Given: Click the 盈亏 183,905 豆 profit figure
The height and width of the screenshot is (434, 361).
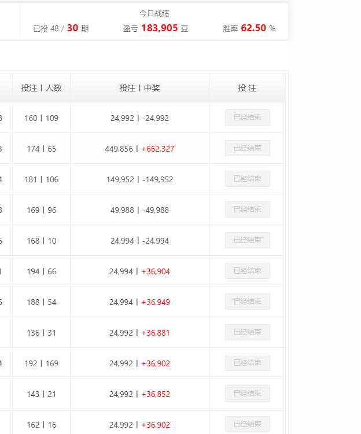Looking at the screenshot, I should click(156, 28).
